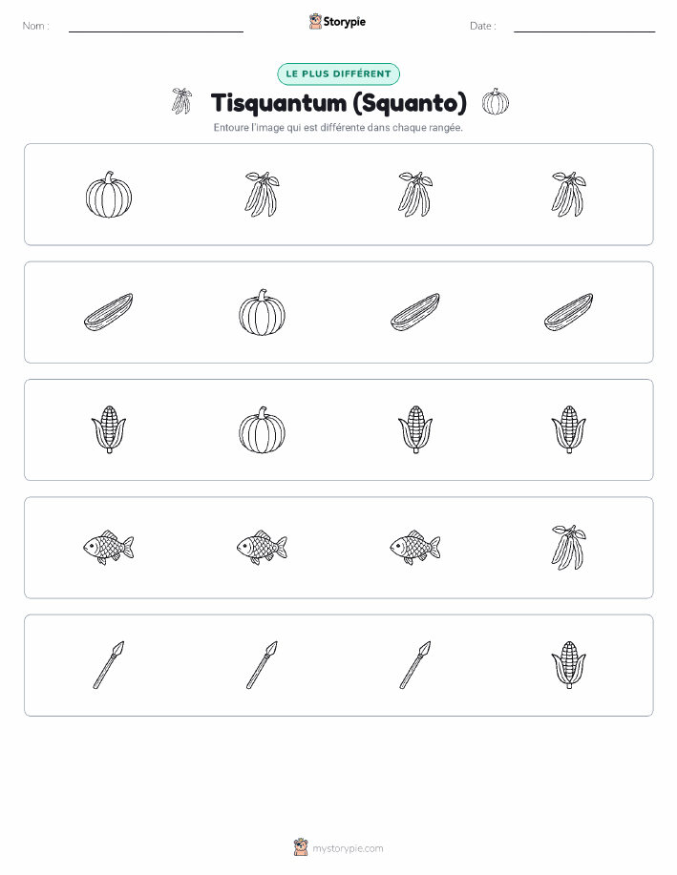Screen dimensions: 677x875
Task: Select the pumpkin among the corn cobs
Action: pyautogui.click(x=262, y=429)
